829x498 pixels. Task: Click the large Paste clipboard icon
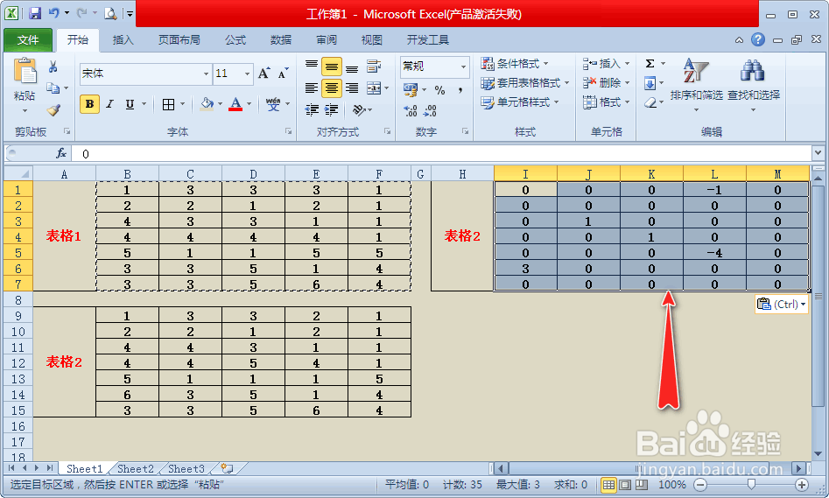click(25, 72)
